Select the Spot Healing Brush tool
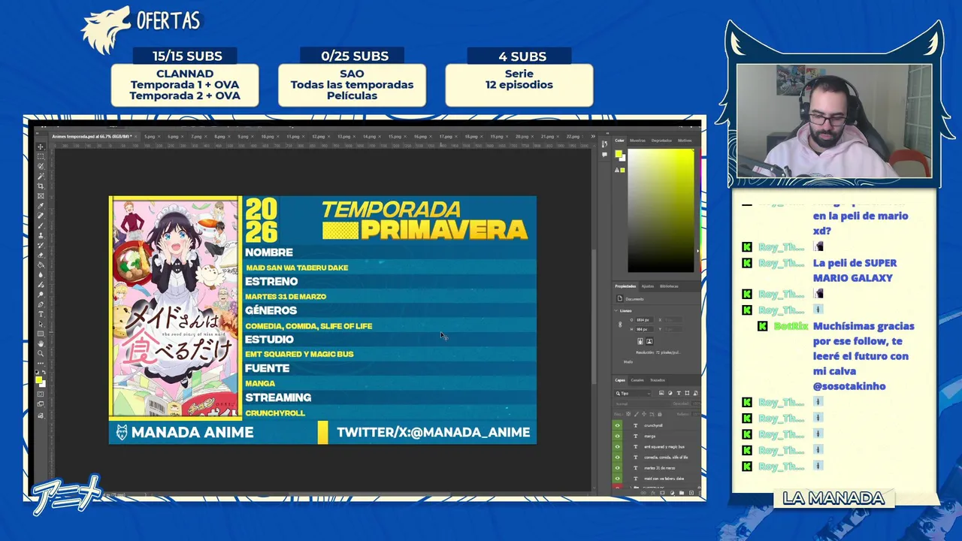Viewport: 962px width, 541px height. coord(41,216)
